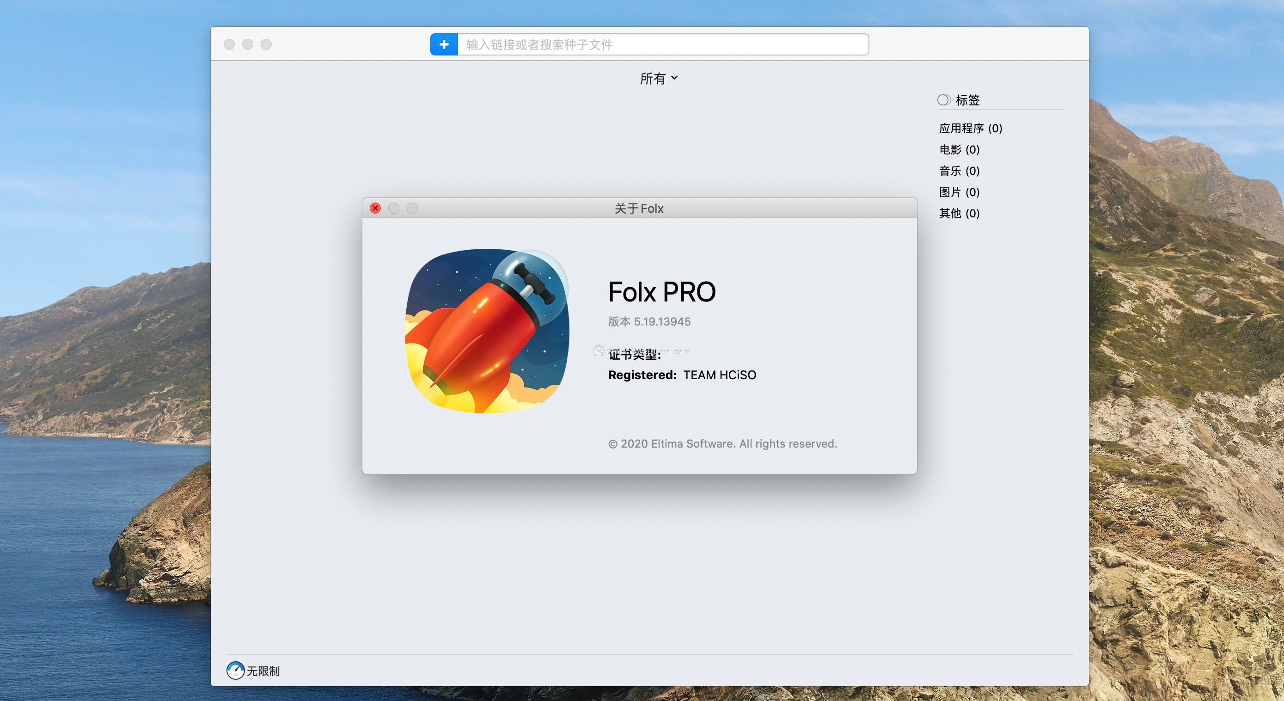
Task: Click the Eltima Software copyright text
Action: tap(722, 444)
